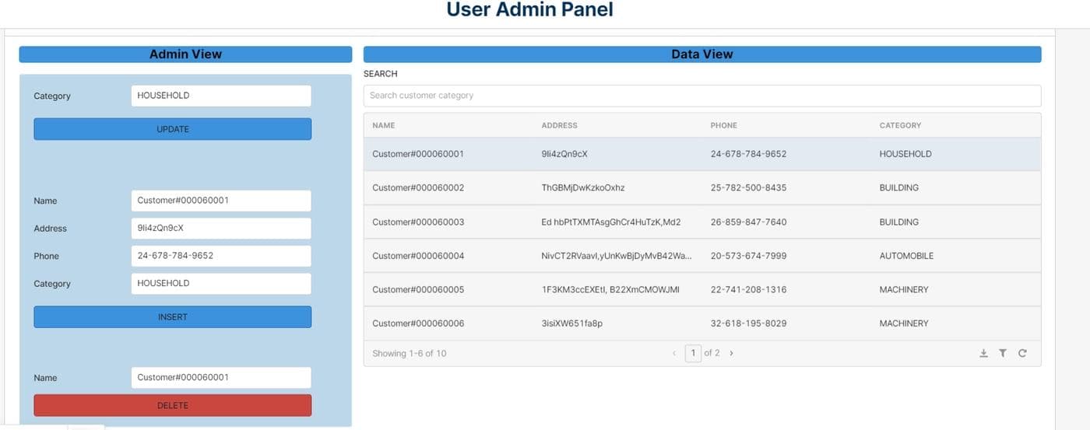Screen dimensions: 1090x430
Task: Click the Phone input field in insert form
Action: [221, 256]
